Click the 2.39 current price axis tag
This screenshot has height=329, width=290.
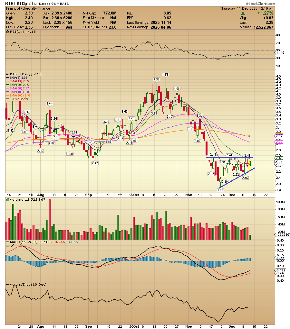279,161
